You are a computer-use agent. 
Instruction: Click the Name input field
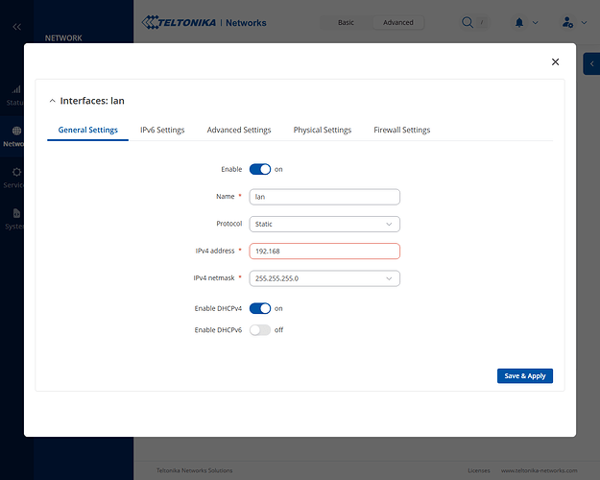point(324,197)
